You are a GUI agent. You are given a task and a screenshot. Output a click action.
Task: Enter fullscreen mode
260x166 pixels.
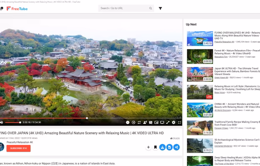pyautogui.click(x=179, y=123)
